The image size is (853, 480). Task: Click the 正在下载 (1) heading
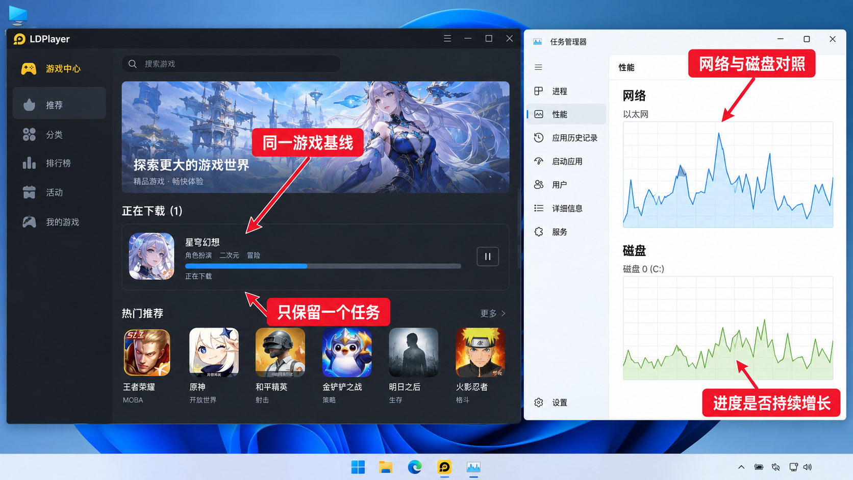coord(152,211)
